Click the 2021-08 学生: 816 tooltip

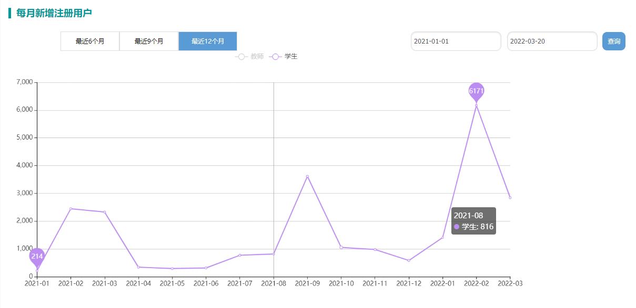[x=473, y=221]
